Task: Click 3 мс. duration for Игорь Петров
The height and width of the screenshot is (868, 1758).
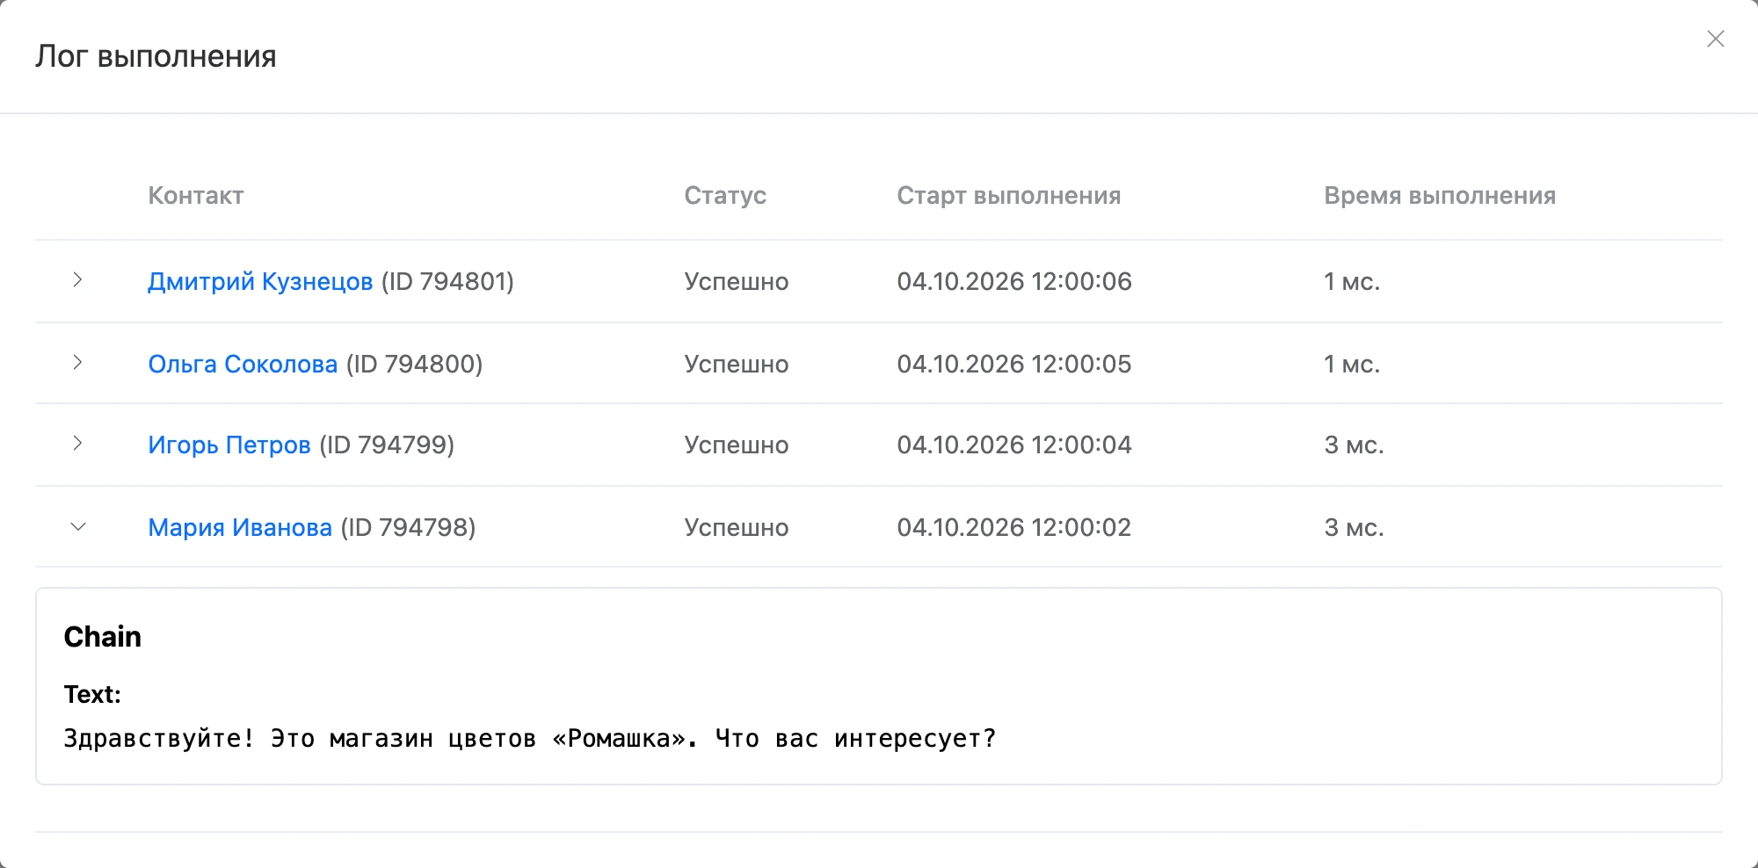Action: tap(1354, 445)
